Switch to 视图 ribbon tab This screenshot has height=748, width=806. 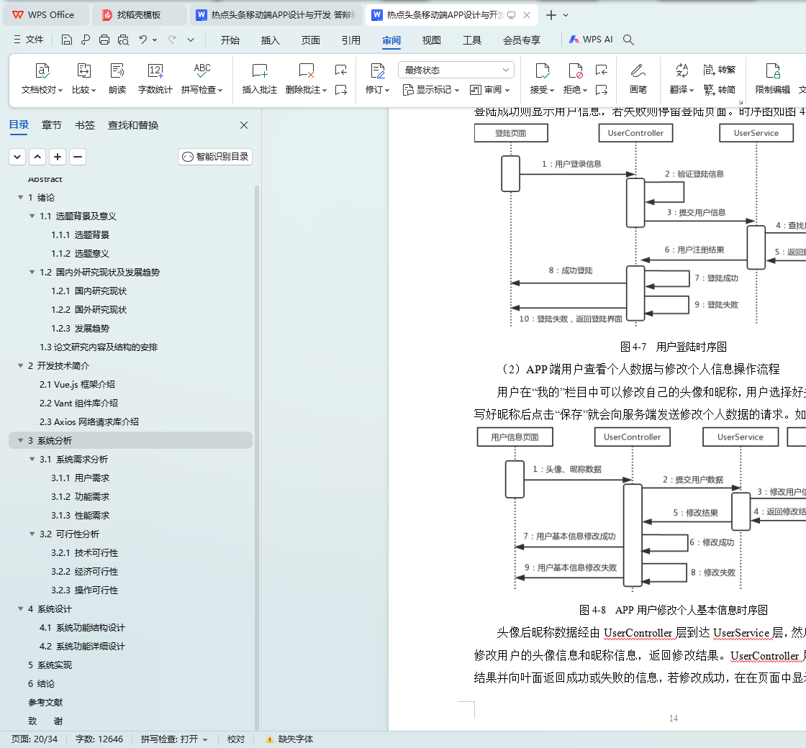(431, 40)
